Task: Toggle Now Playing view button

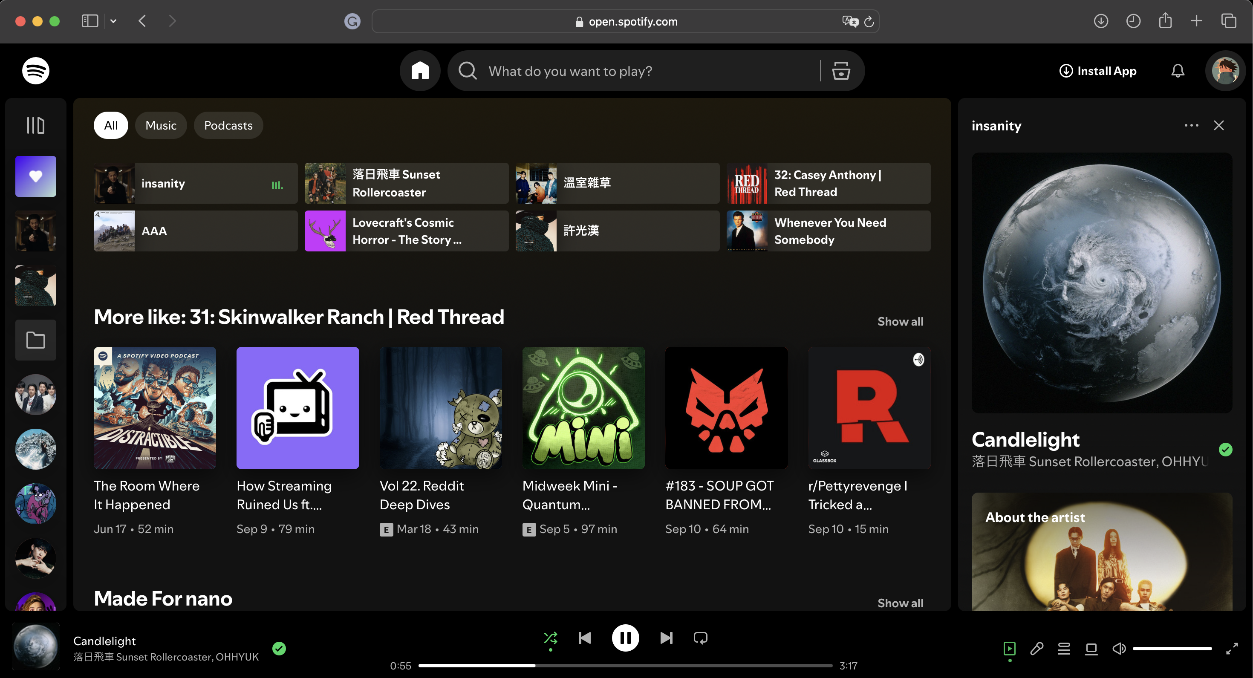Action: point(1009,648)
